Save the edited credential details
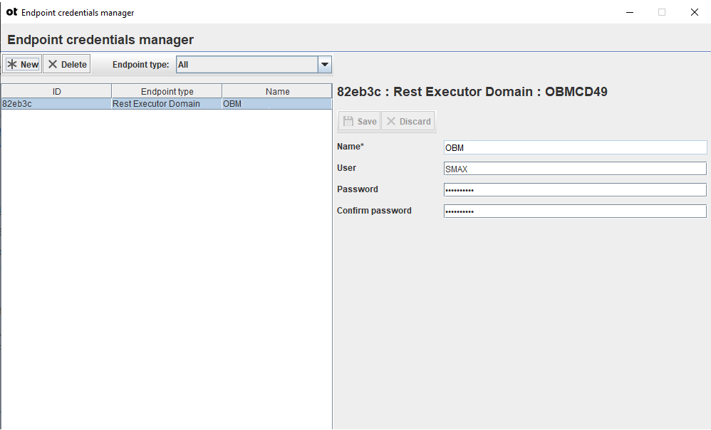This screenshot has width=711, height=430. coord(358,121)
